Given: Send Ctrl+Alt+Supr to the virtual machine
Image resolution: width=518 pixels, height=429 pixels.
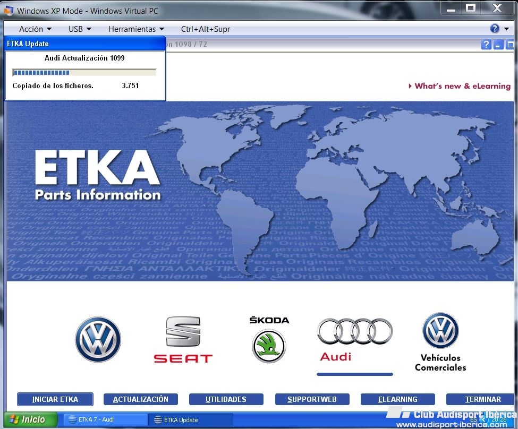Looking at the screenshot, I should (206, 29).
